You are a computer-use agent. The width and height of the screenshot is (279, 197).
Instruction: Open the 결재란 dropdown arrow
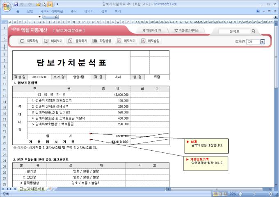[x=263, y=42]
